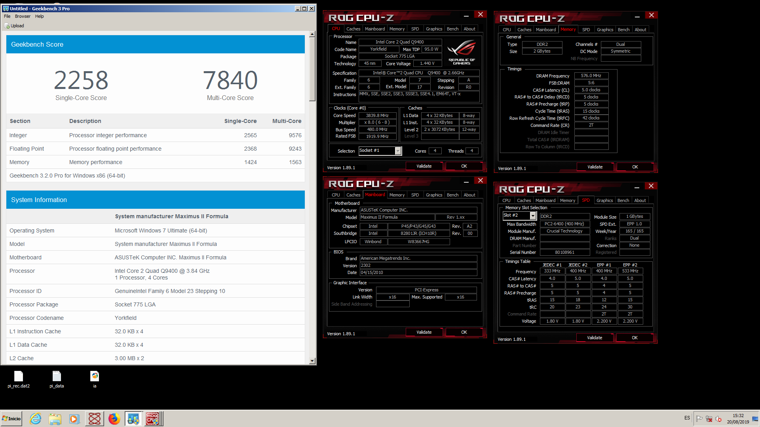Click the 2258 Single-Core Score value

click(x=81, y=80)
